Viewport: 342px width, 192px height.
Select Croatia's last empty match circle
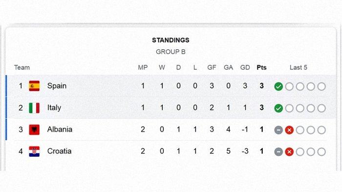pos(321,152)
